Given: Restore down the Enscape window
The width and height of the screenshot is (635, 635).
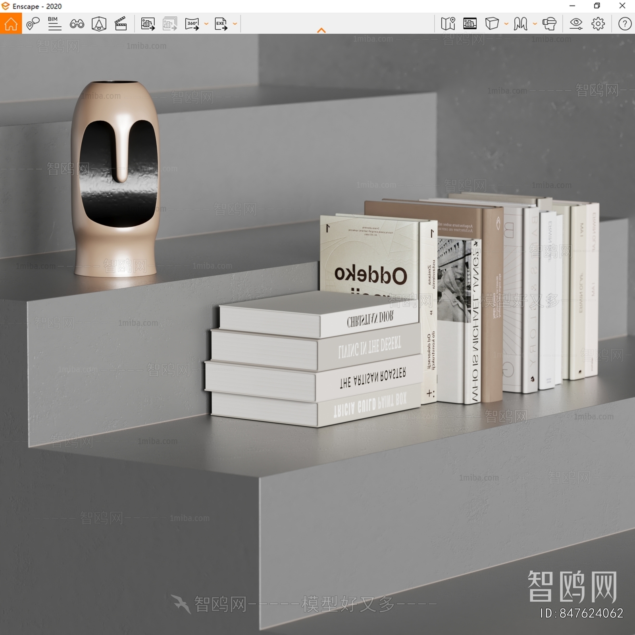Looking at the screenshot, I should click(597, 6).
